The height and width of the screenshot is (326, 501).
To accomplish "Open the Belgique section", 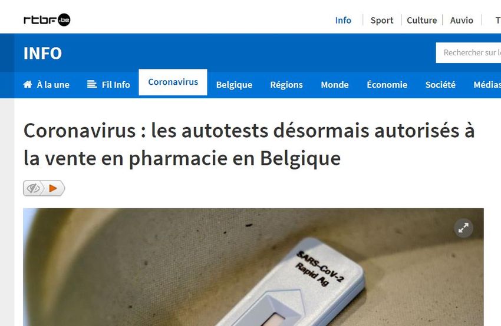I will pos(234,85).
